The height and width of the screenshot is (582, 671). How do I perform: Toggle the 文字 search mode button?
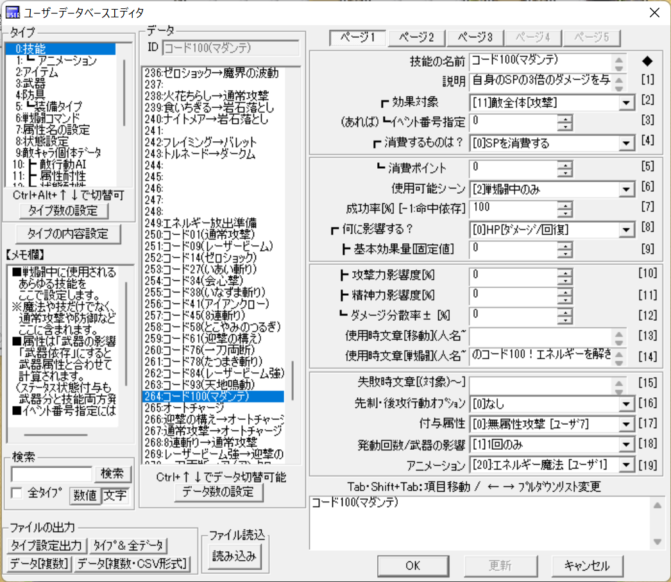115,495
